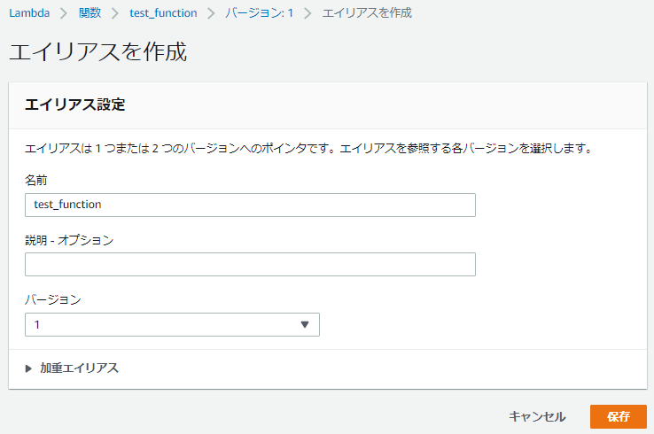Open the test_function breadcrumb link
The width and height of the screenshot is (654, 434).
point(162,13)
